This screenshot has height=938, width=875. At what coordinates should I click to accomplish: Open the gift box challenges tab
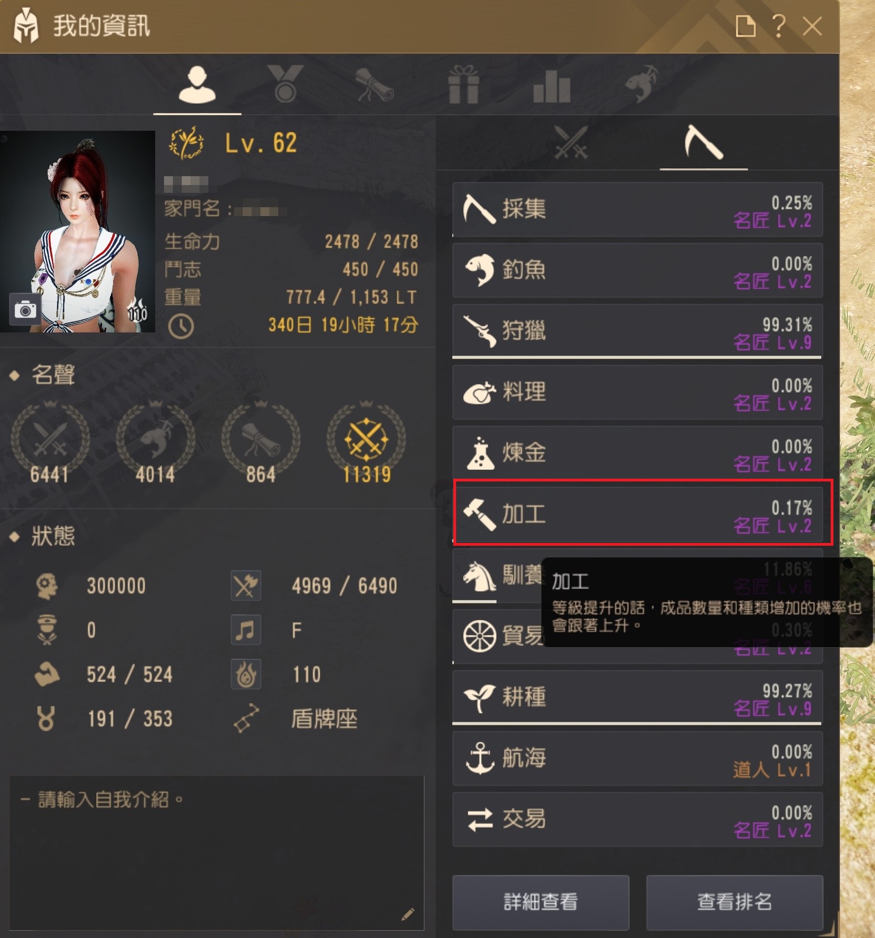tap(463, 85)
